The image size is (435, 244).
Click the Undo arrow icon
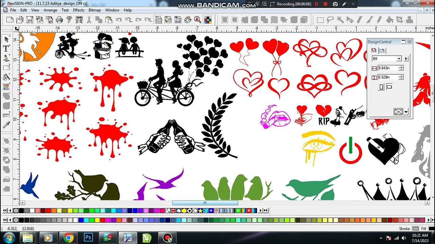[x=118, y=20]
